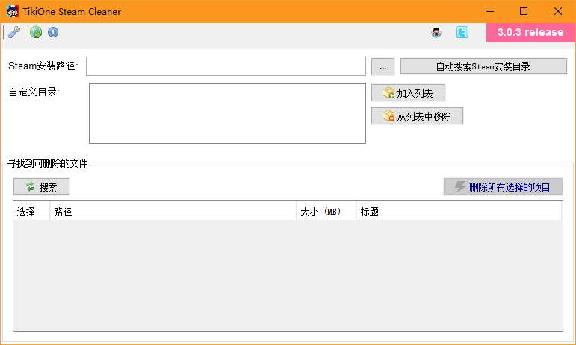This screenshot has height=345, width=576.
Task: Click the green globe update icon
Action: click(x=36, y=32)
